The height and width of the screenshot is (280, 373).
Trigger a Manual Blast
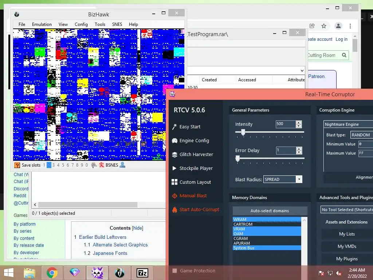point(189,196)
